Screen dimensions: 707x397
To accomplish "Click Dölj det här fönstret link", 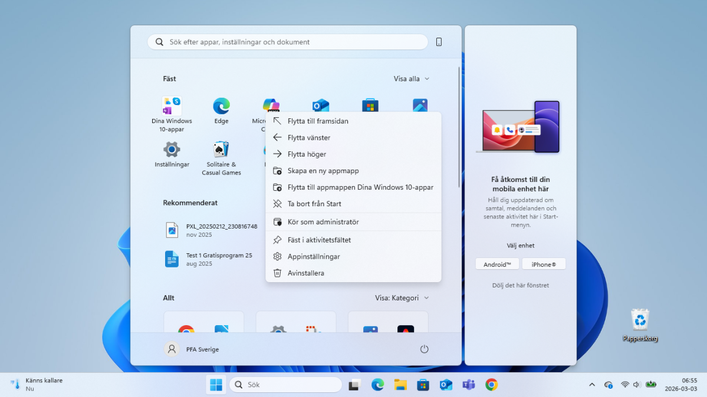I will [520, 286].
